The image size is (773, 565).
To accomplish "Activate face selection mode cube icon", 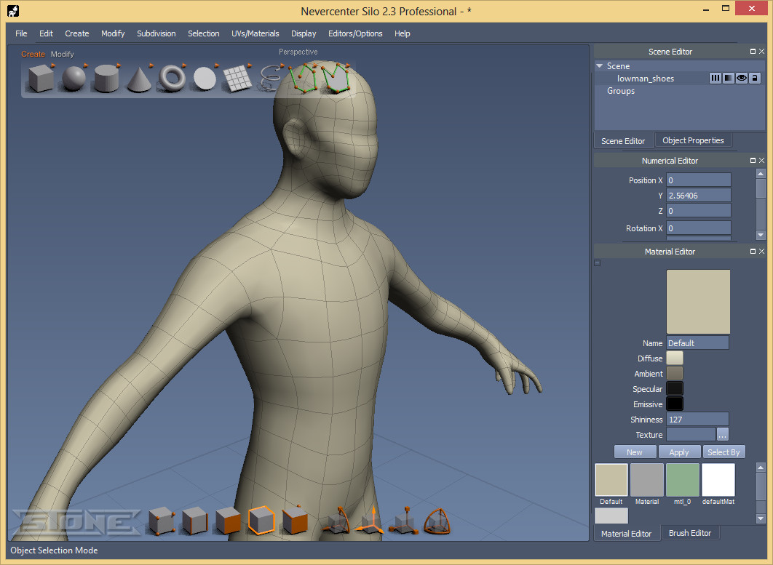I will point(228,521).
